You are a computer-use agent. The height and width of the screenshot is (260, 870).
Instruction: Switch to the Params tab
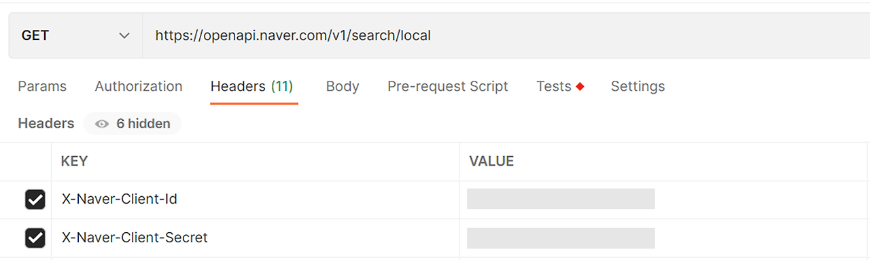coord(42,86)
